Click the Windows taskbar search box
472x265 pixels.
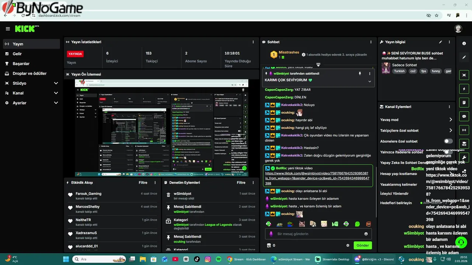(100, 259)
